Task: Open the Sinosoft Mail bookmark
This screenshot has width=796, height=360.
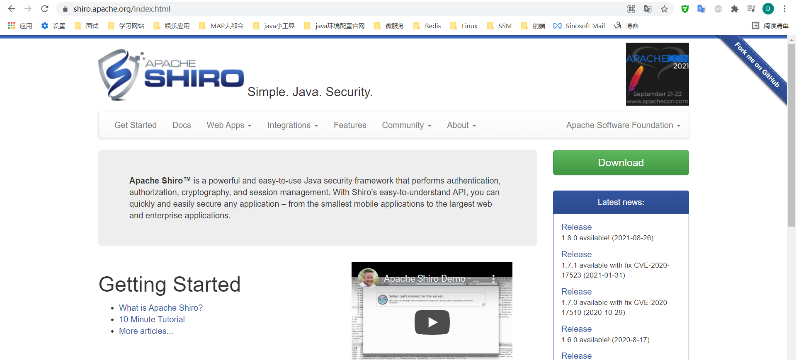Action: click(579, 26)
